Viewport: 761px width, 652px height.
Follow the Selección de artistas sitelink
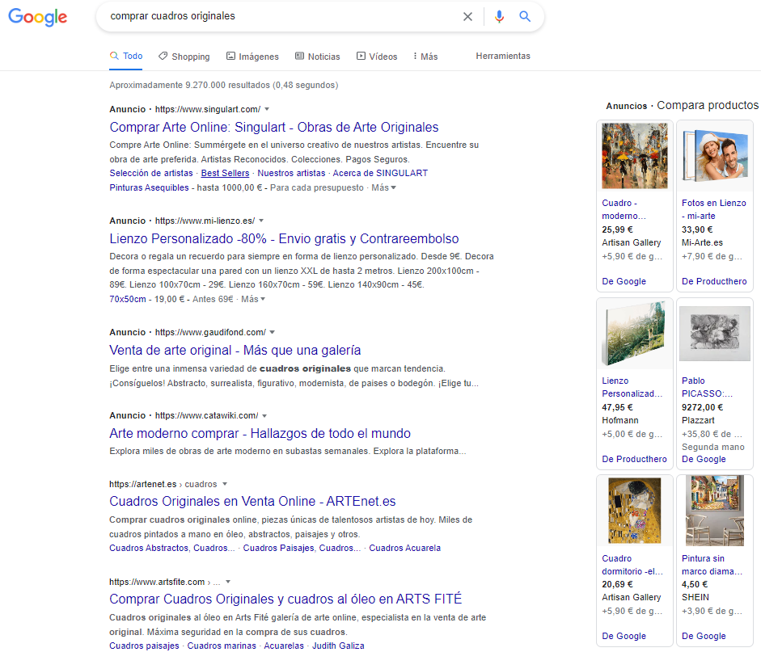pyautogui.click(x=151, y=173)
